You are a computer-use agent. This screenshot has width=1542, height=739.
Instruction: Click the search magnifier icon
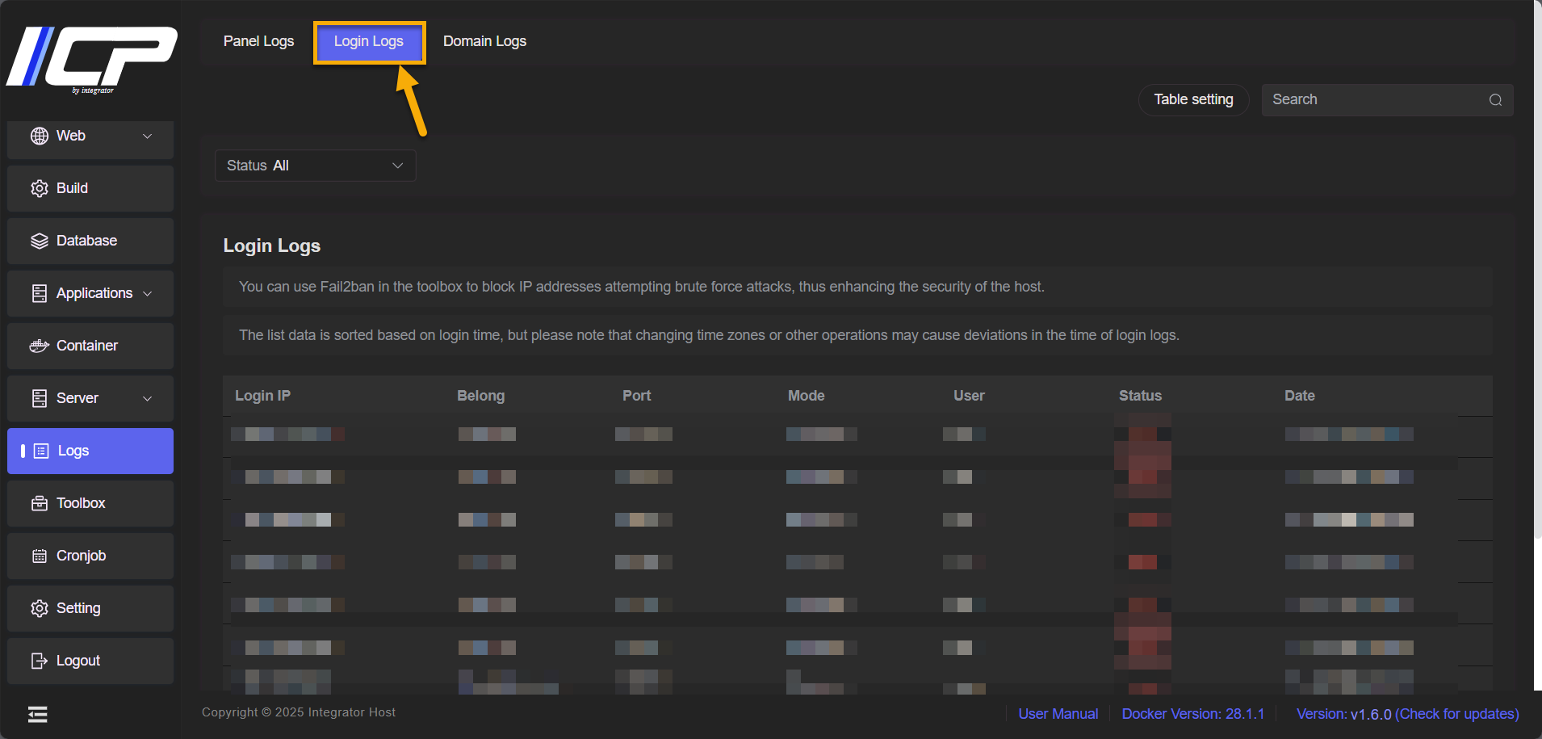[1495, 100]
